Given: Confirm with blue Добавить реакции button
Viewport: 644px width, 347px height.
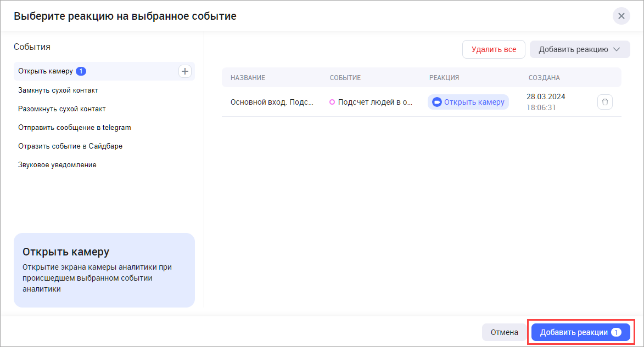Looking at the screenshot, I should point(580,332).
